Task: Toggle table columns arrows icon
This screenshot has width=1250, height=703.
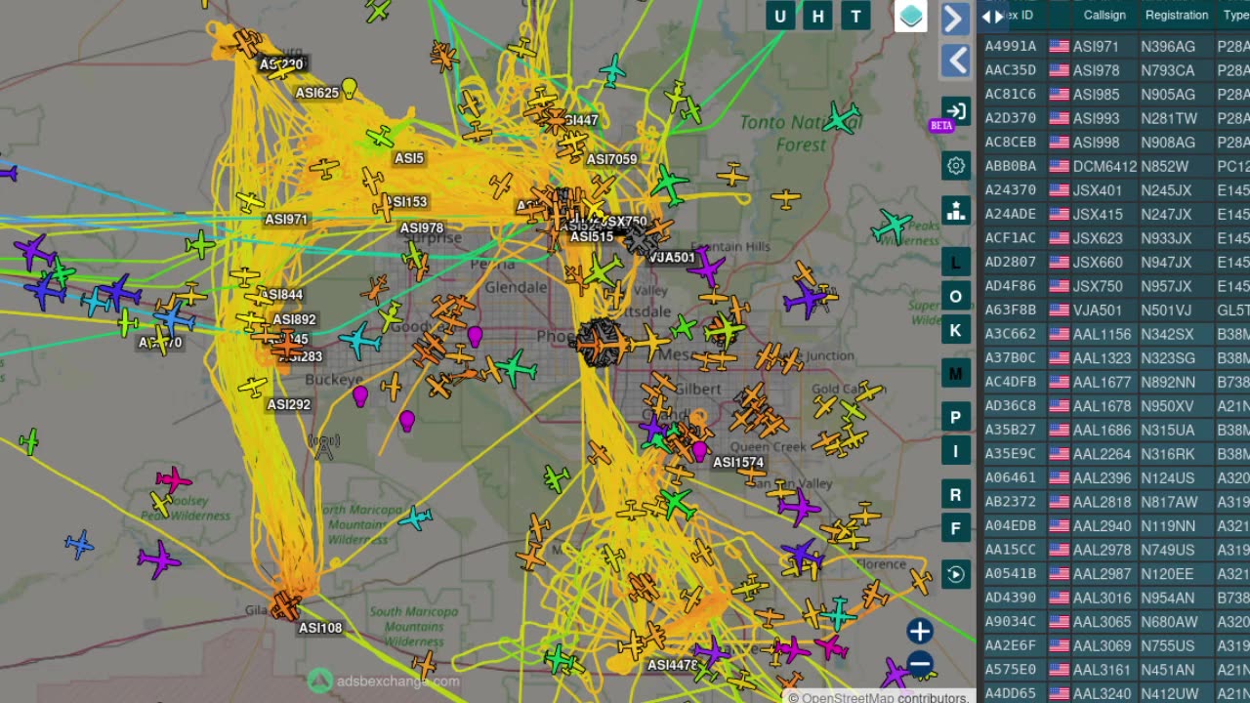Action: coord(992,16)
